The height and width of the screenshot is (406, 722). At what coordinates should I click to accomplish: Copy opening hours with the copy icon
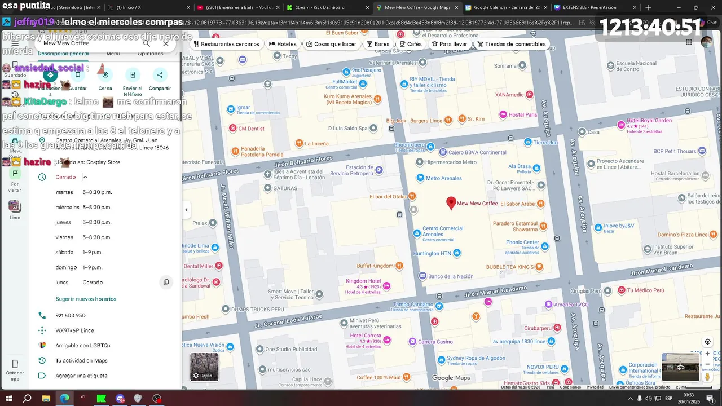(166, 282)
